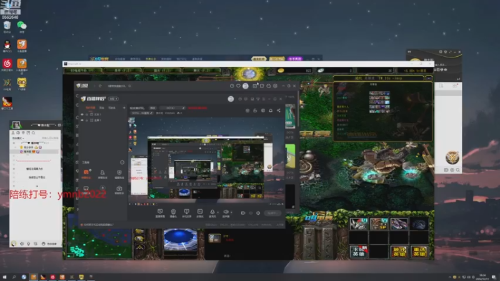Add a camera source in streaming companion

click(173, 212)
